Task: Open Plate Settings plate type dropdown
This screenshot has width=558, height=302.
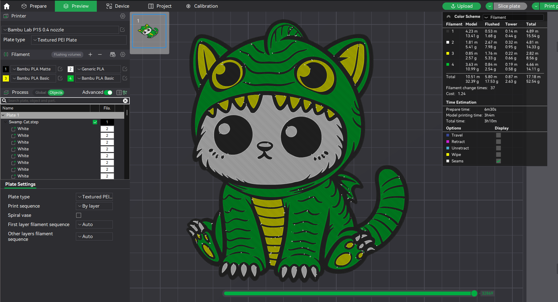Action: [x=94, y=197]
